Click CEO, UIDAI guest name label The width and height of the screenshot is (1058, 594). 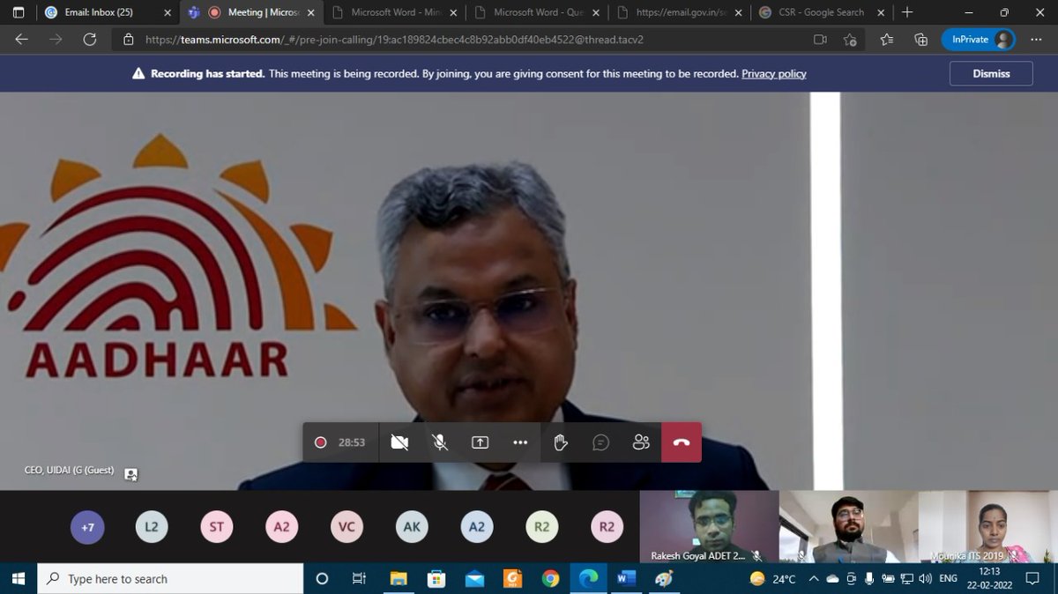click(x=69, y=471)
